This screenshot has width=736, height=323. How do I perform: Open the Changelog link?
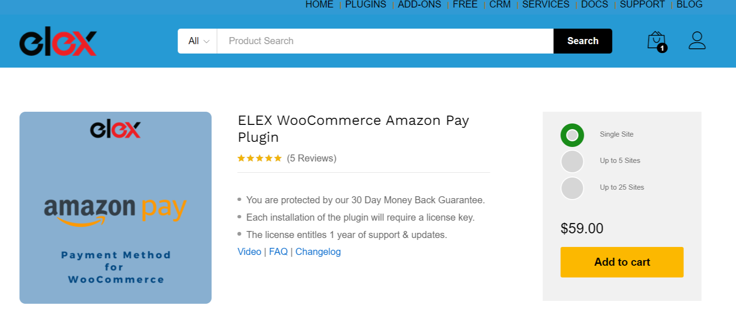pos(318,252)
